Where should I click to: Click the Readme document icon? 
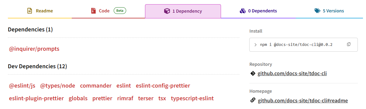click(30, 11)
